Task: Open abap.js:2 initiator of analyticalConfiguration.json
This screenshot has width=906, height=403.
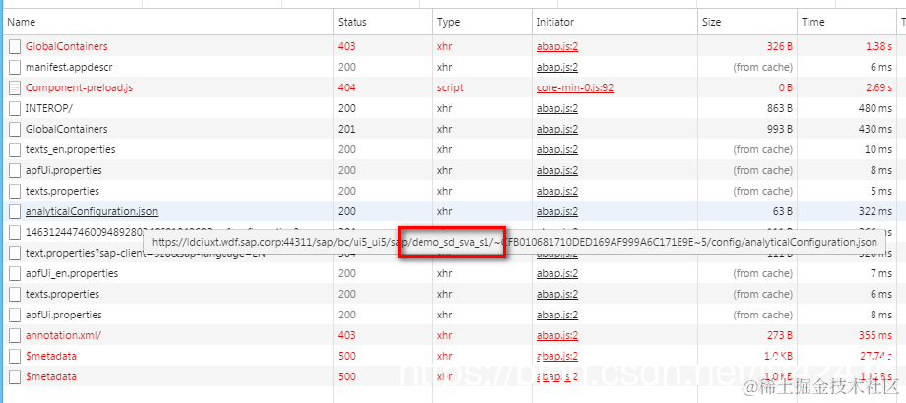Action: click(557, 211)
